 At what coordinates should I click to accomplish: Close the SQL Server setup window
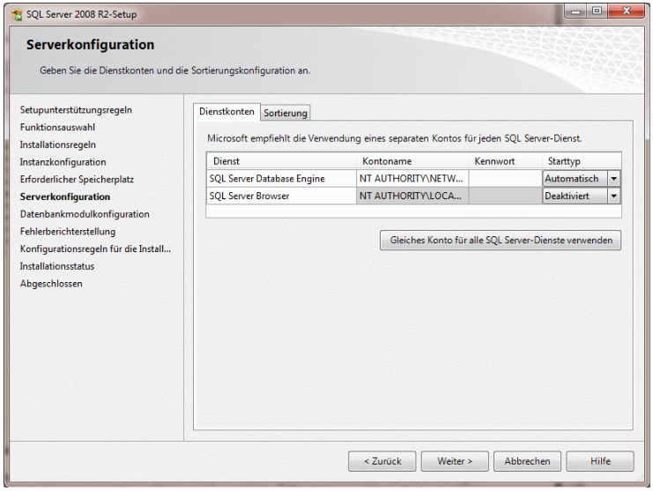[626, 11]
